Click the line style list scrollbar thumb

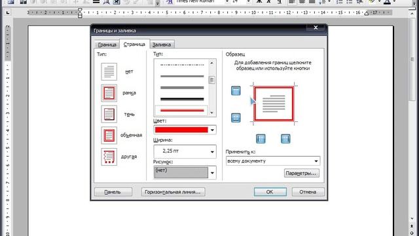[212, 80]
